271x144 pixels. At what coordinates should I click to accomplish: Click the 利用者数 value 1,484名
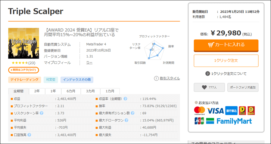tap(226, 17)
